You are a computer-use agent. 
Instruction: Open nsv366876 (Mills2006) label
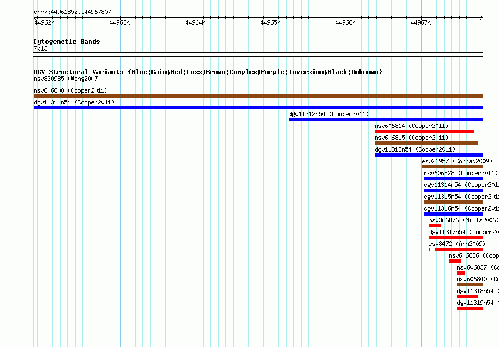[x=463, y=220]
